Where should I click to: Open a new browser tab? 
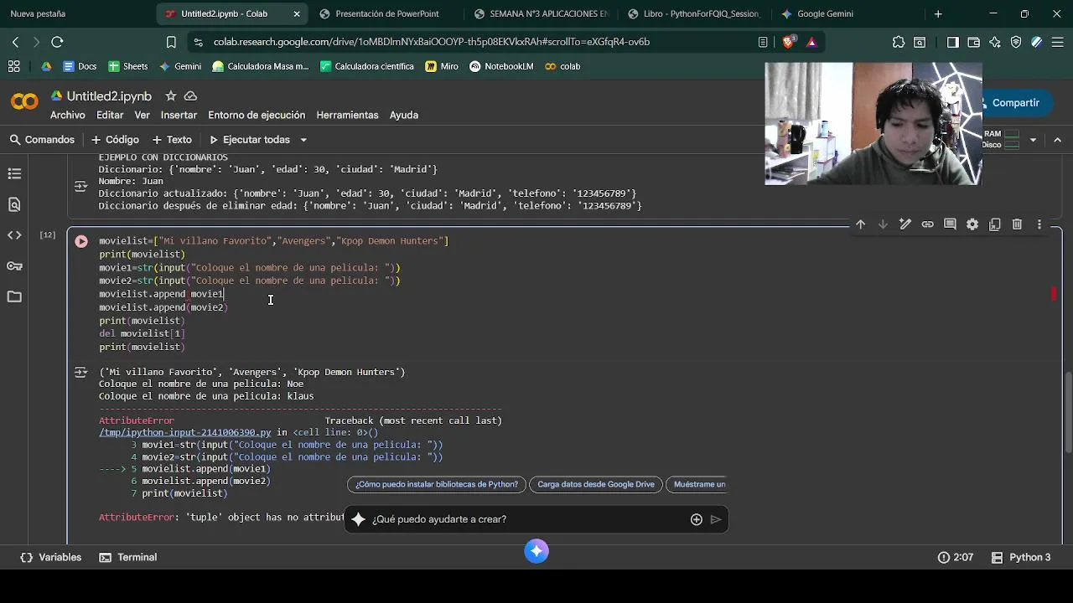point(938,13)
